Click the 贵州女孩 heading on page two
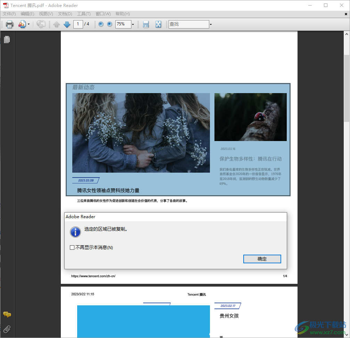Screen dimensions: 350x338 [x=229, y=316]
